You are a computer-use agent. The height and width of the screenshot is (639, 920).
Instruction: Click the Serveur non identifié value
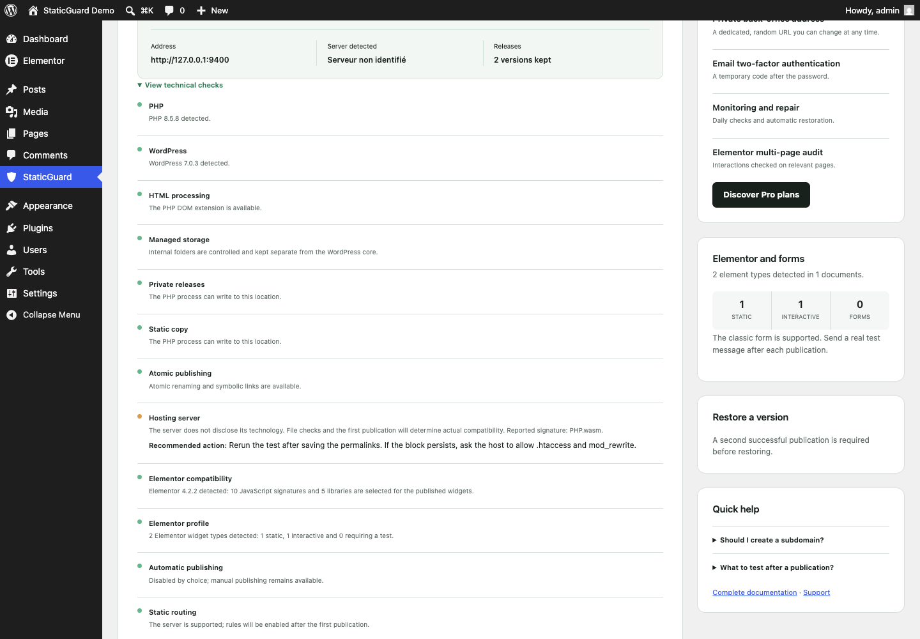pos(367,60)
